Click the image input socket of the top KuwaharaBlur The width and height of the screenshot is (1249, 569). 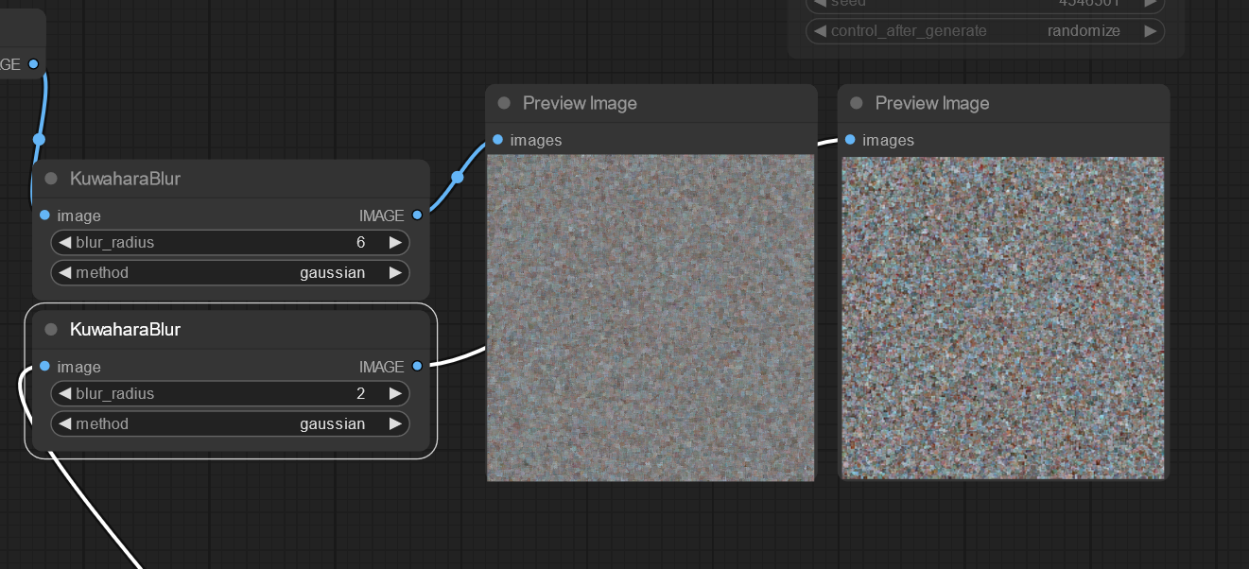click(x=43, y=215)
